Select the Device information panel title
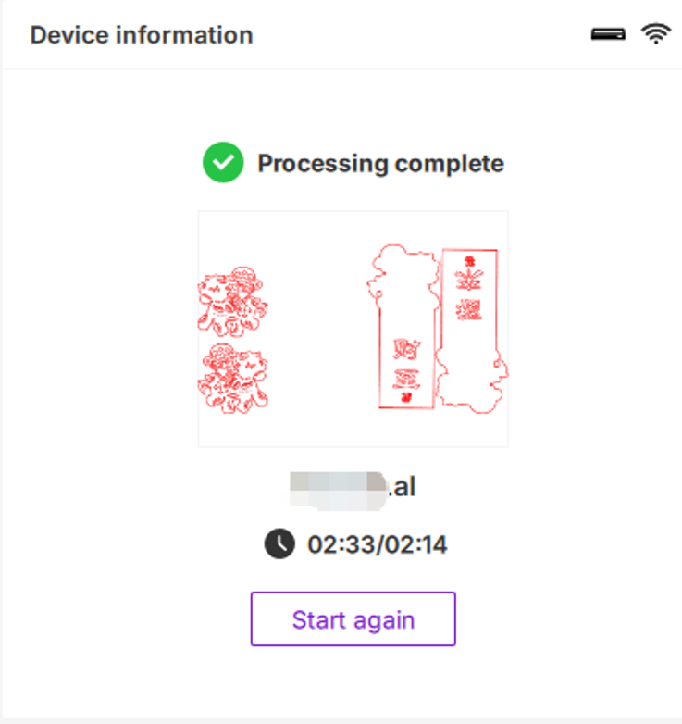682x724 pixels. click(142, 36)
